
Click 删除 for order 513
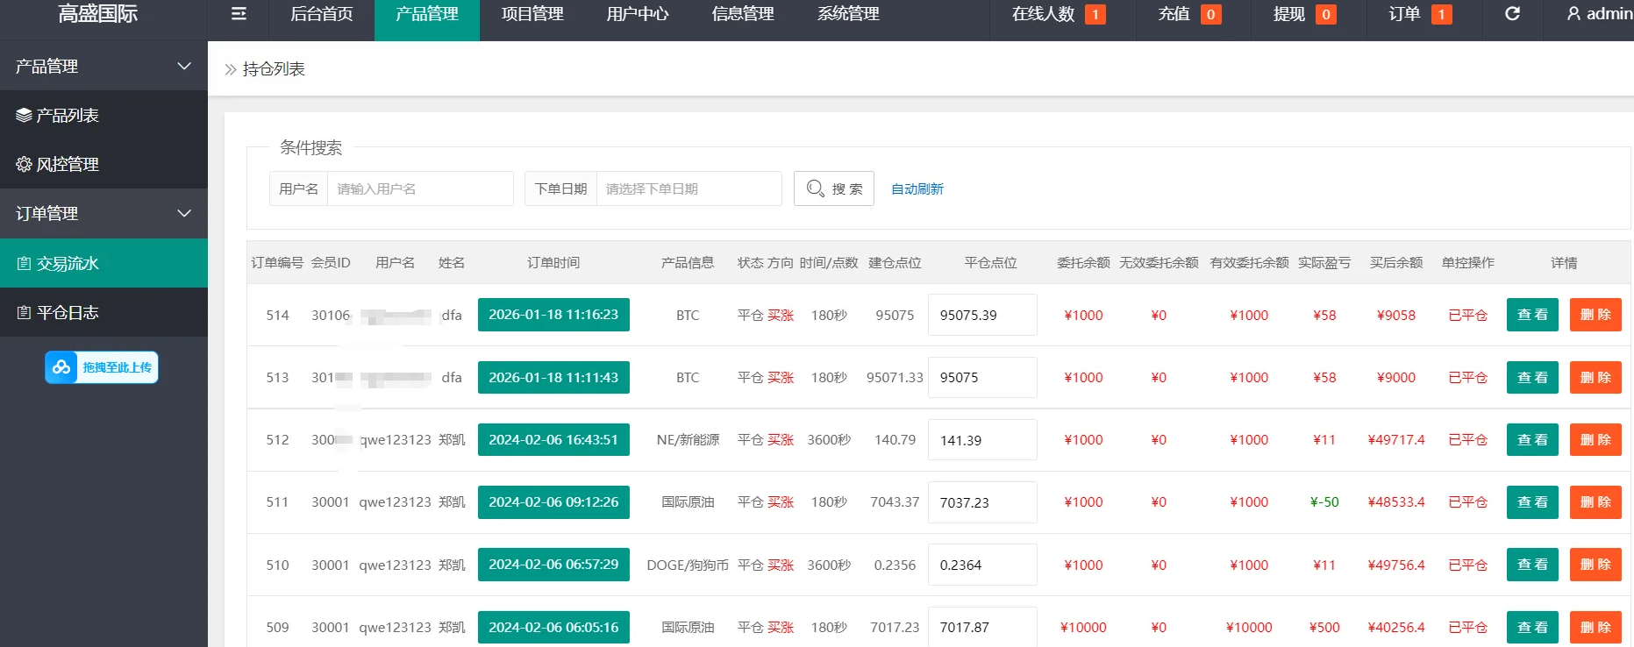point(1595,378)
